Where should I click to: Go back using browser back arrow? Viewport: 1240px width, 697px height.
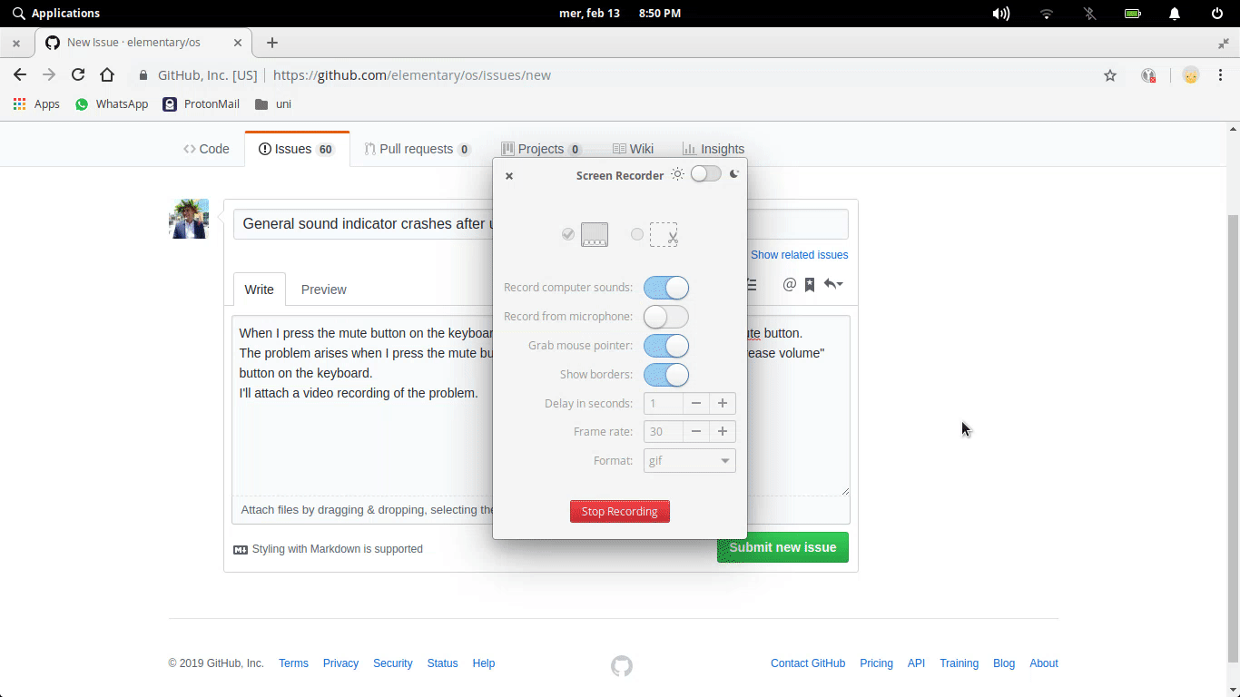point(20,75)
